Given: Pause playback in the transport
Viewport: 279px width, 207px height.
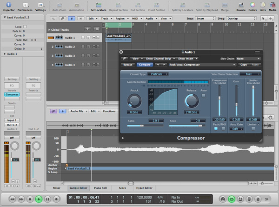Looking at the screenshot, I should pos(47,199).
